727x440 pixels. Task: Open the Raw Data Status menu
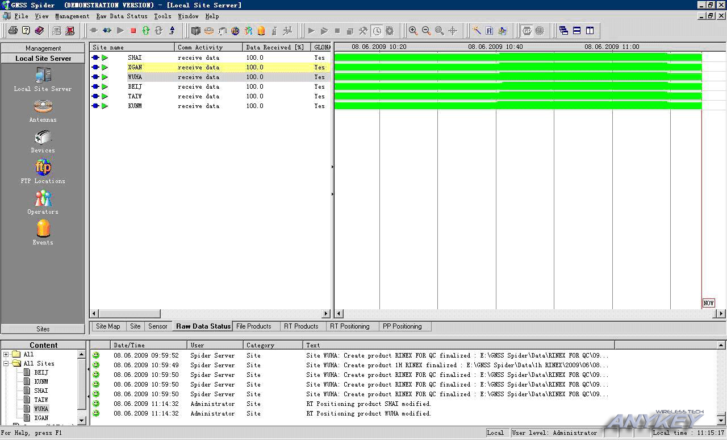click(x=122, y=16)
